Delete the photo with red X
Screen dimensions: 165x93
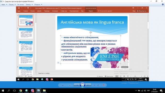coord(104,85)
